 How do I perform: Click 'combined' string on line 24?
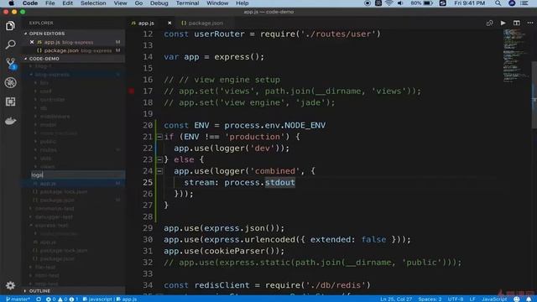[x=275, y=171]
